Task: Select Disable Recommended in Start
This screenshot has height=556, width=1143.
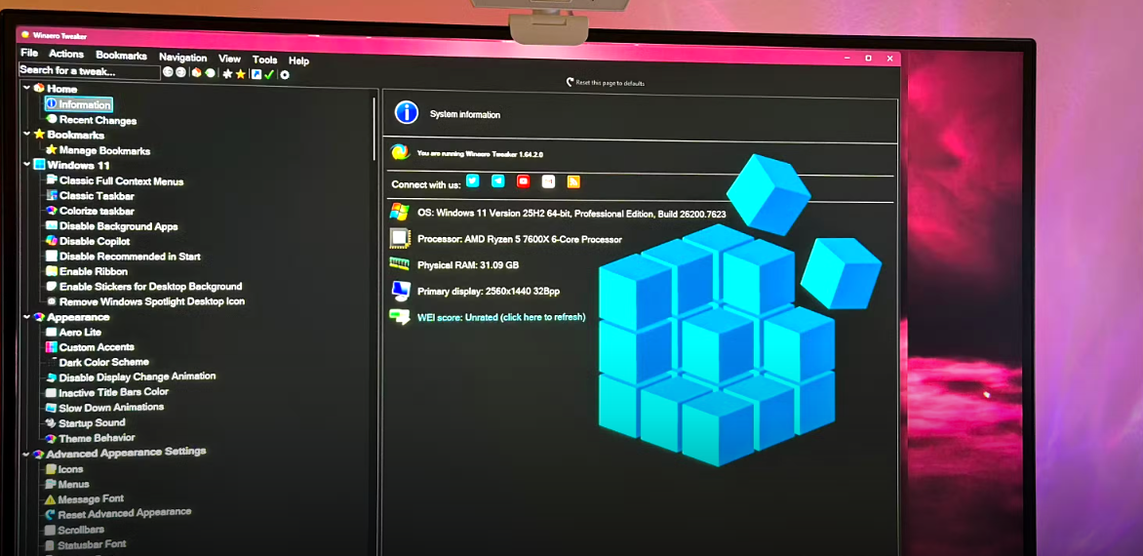Action: (x=130, y=257)
